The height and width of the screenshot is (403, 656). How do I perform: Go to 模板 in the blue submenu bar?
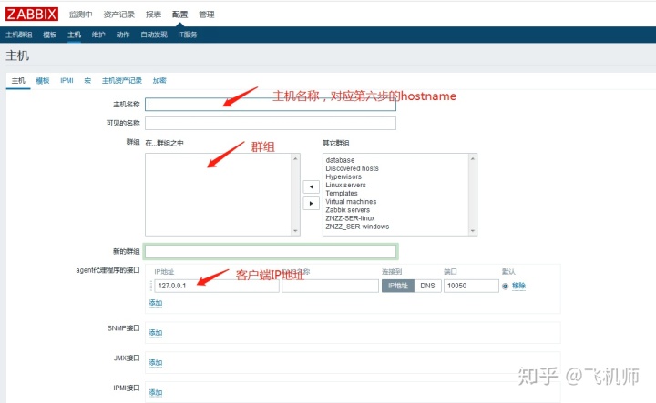50,35
